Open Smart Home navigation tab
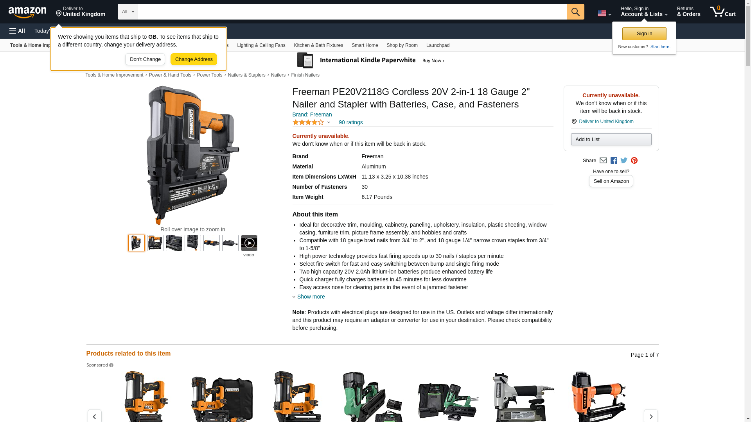Image resolution: width=751 pixels, height=422 pixels. pyautogui.click(x=365, y=45)
